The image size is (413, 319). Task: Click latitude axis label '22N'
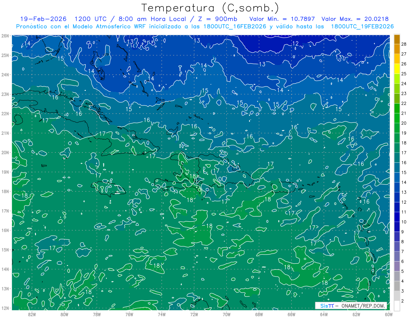(x=5, y=114)
